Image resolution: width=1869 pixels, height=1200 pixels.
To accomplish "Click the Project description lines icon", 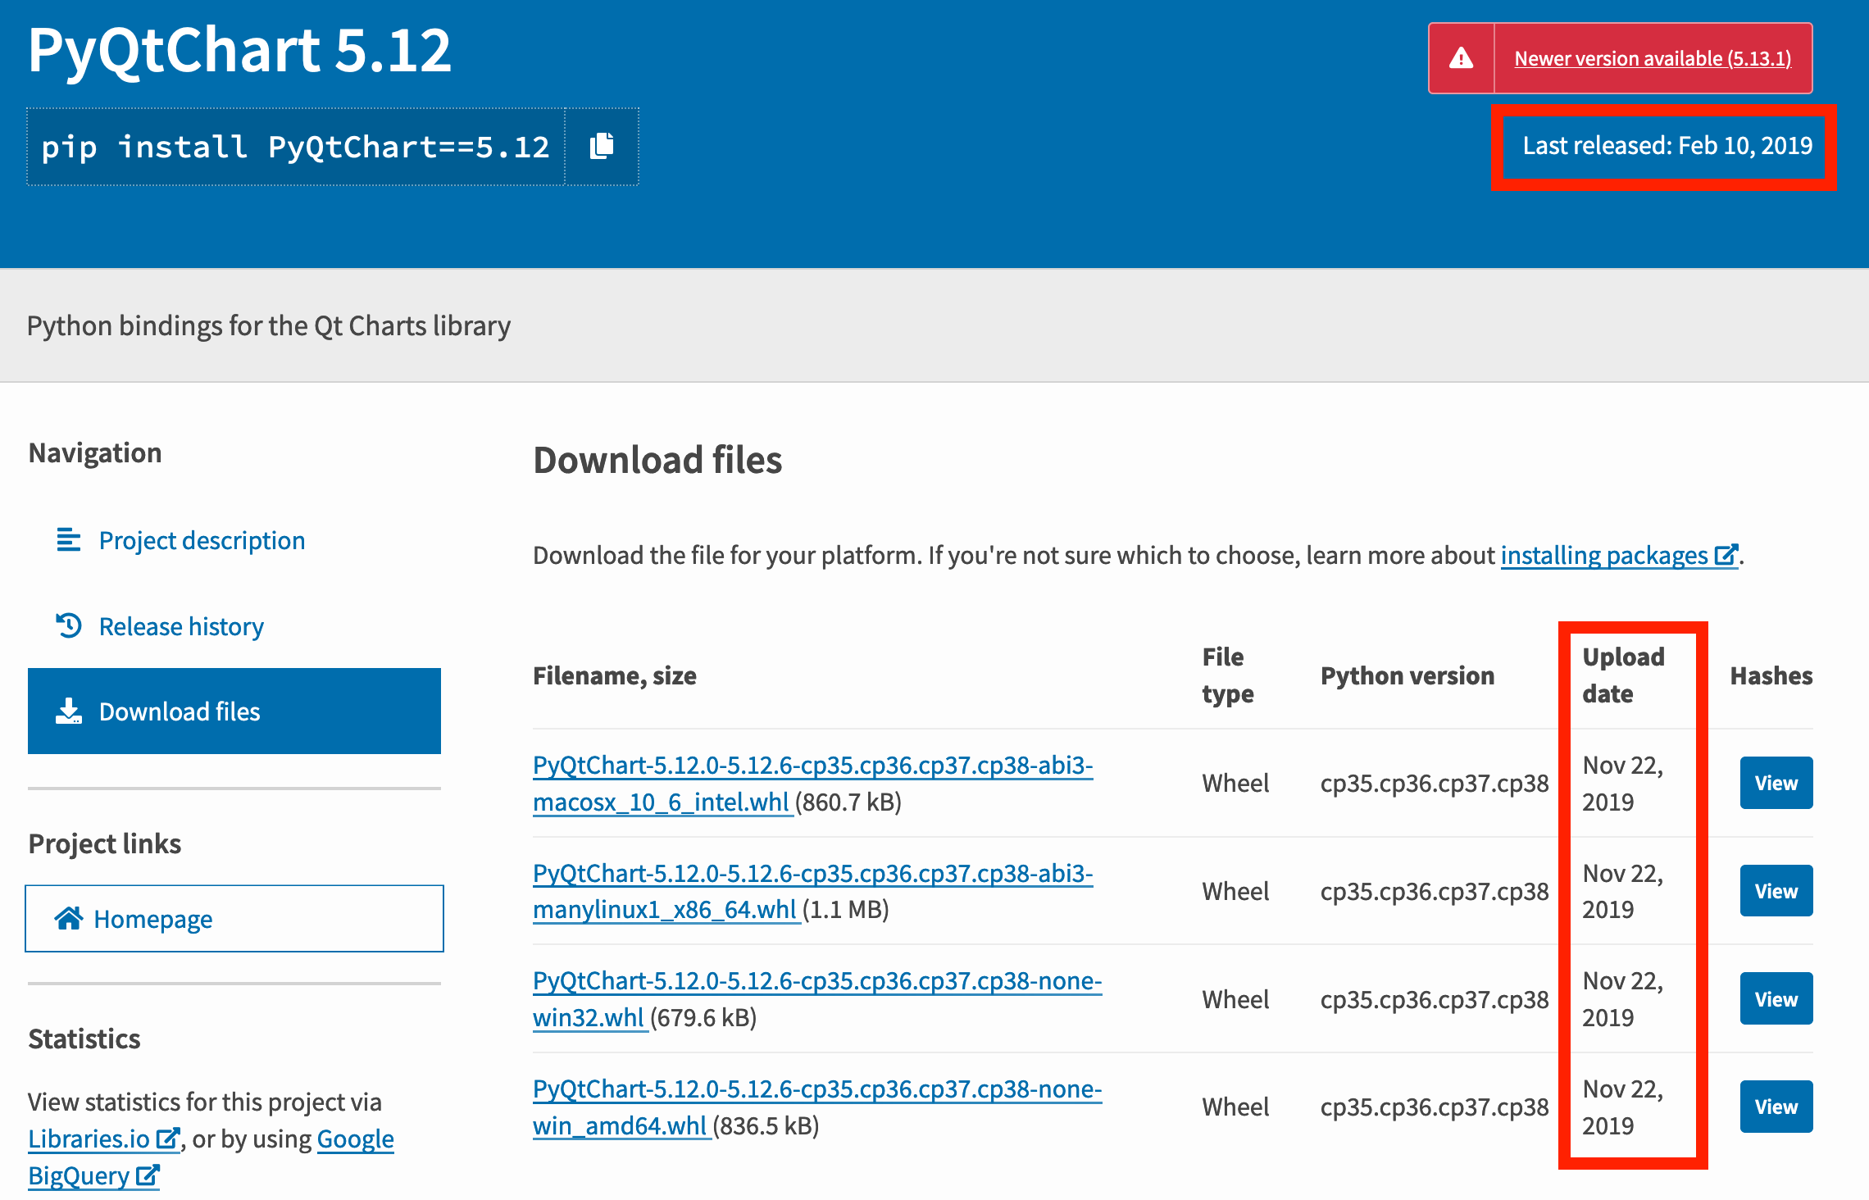I will (x=69, y=540).
